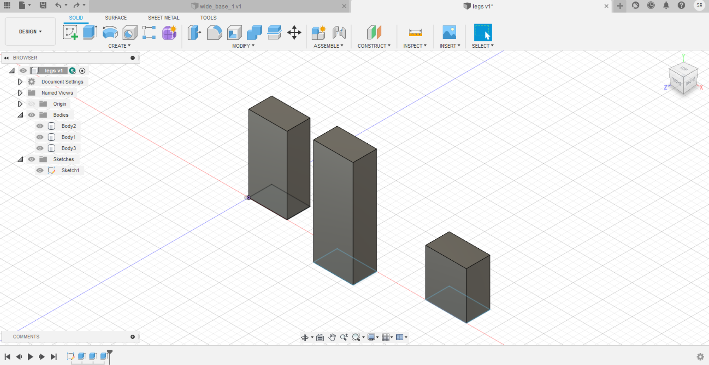Select the Revolve tool

(110, 33)
